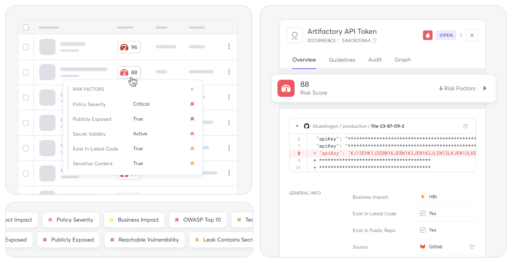Click the circle icon beside Artifactory API Token

pyautogui.click(x=295, y=35)
